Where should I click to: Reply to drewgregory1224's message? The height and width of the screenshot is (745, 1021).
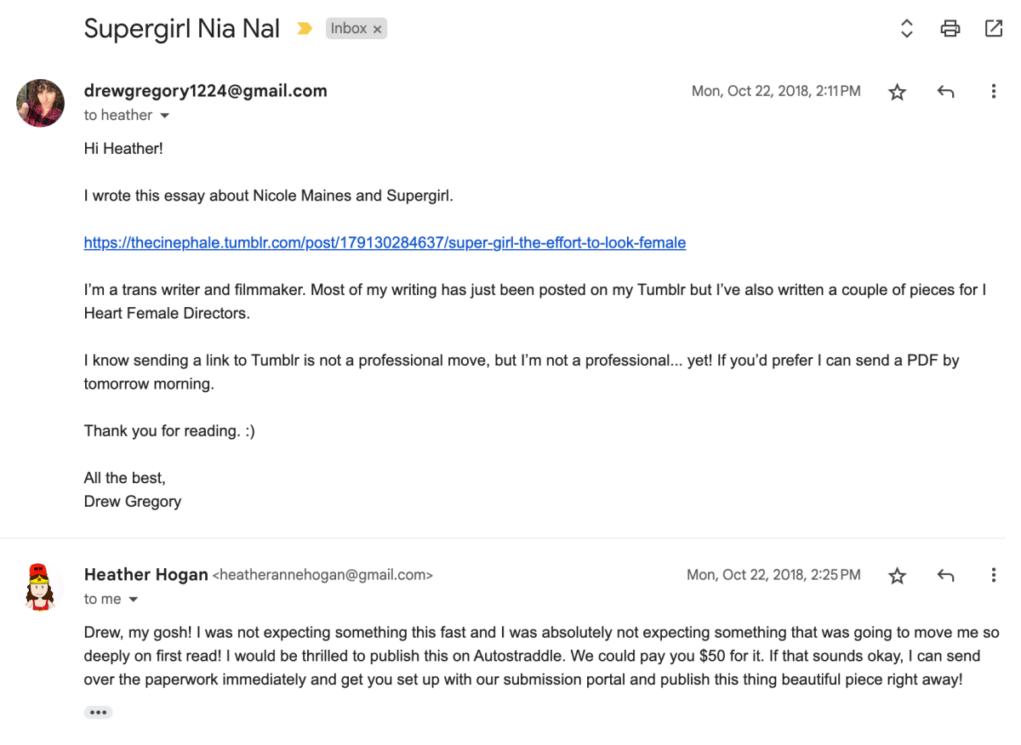945,92
